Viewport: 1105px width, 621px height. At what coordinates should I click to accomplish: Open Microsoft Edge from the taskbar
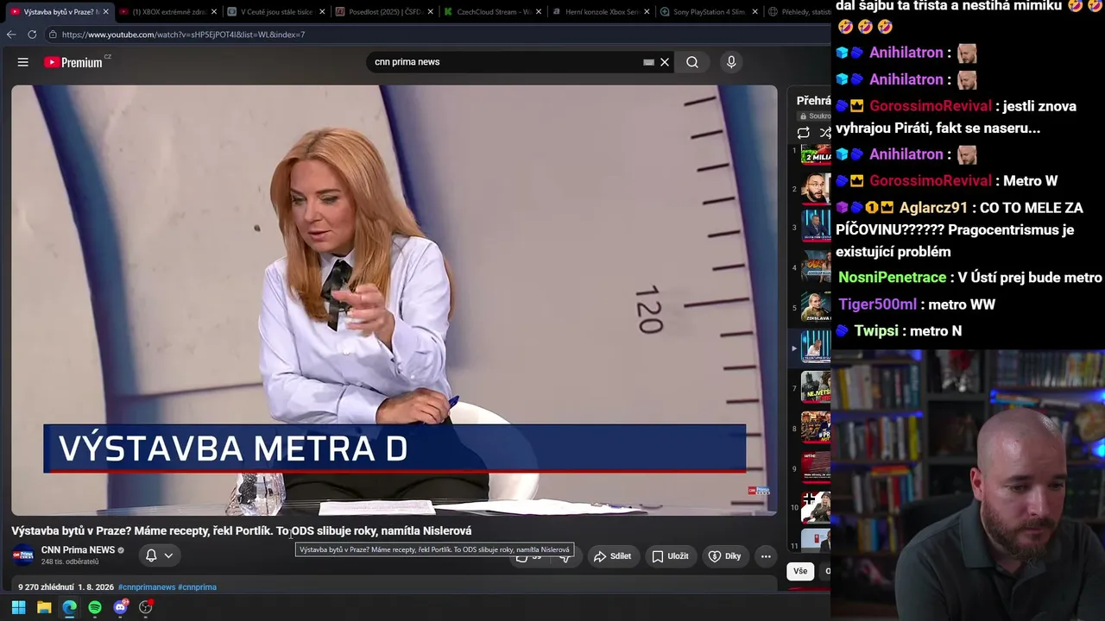point(69,607)
